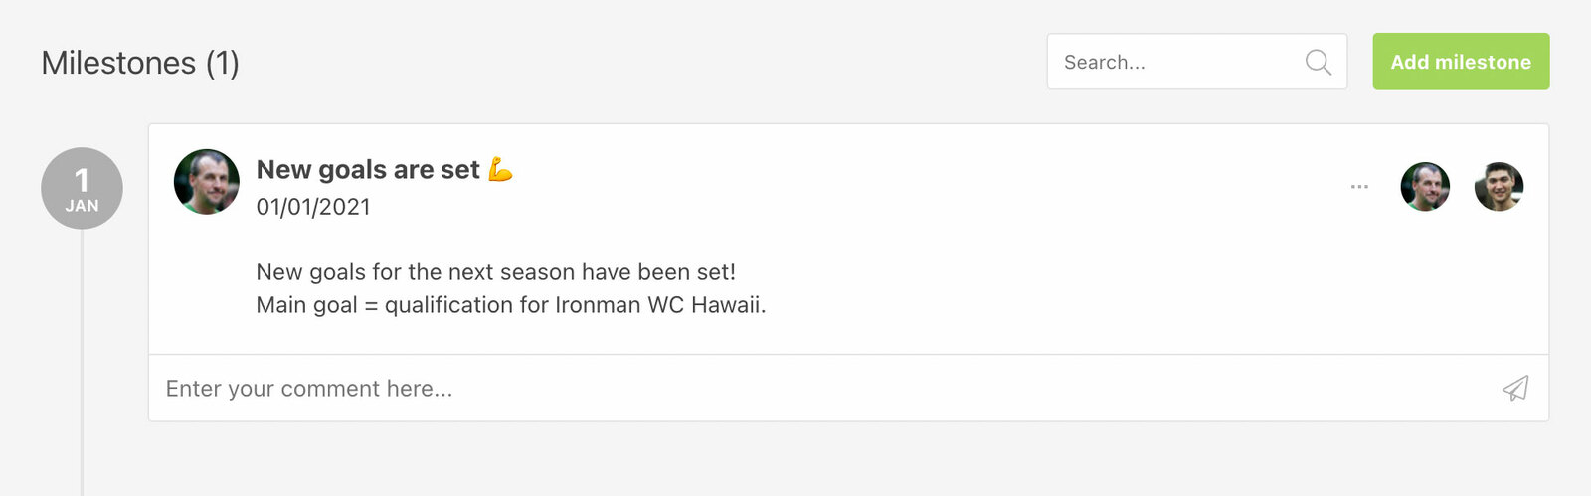1591x496 pixels.
Task: Click the '(1)' milestone count in heading
Action: click(x=223, y=63)
